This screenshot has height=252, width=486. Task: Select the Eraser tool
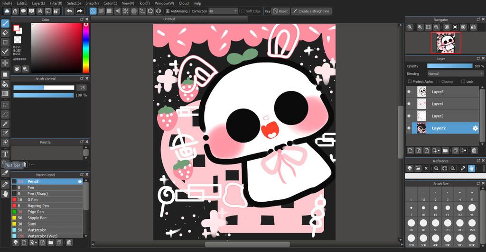click(x=5, y=33)
